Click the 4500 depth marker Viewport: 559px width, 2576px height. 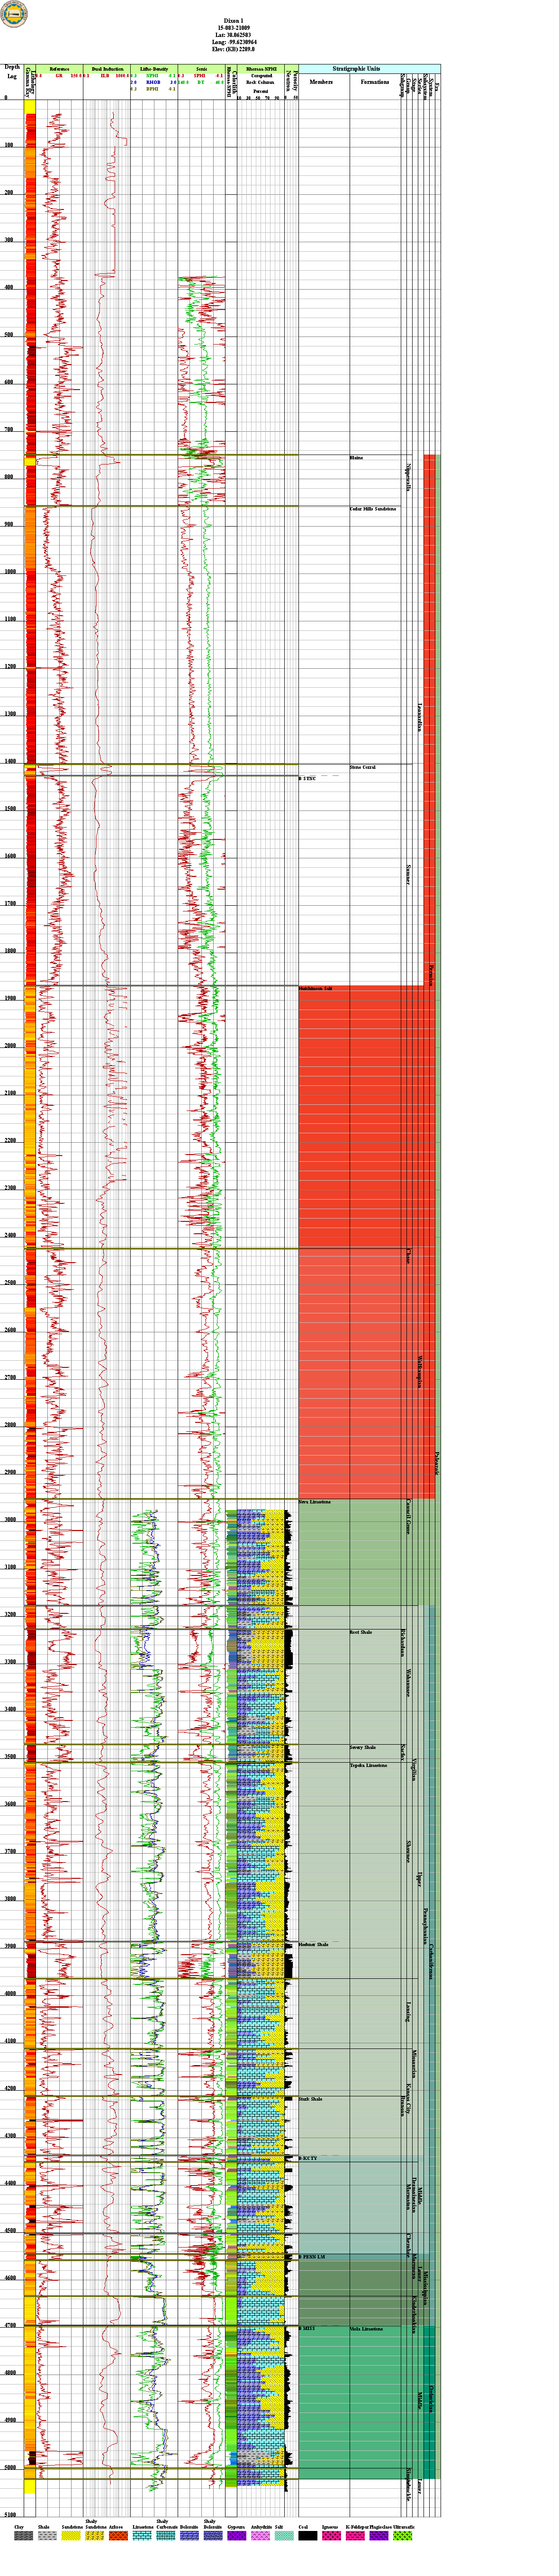10,2231
